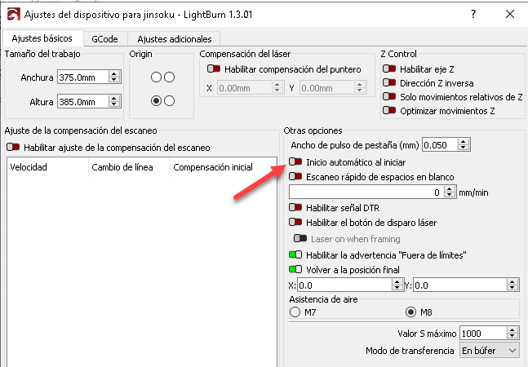Click the mm/min spinner arrows
Image resolution: width=528 pixels, height=367 pixels.
[x=450, y=192]
